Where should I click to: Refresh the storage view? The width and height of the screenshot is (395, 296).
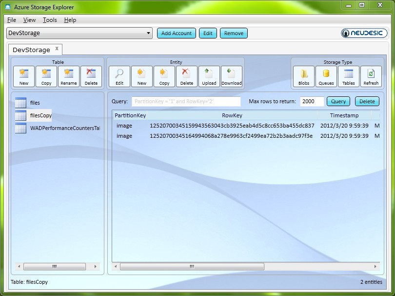(371, 76)
